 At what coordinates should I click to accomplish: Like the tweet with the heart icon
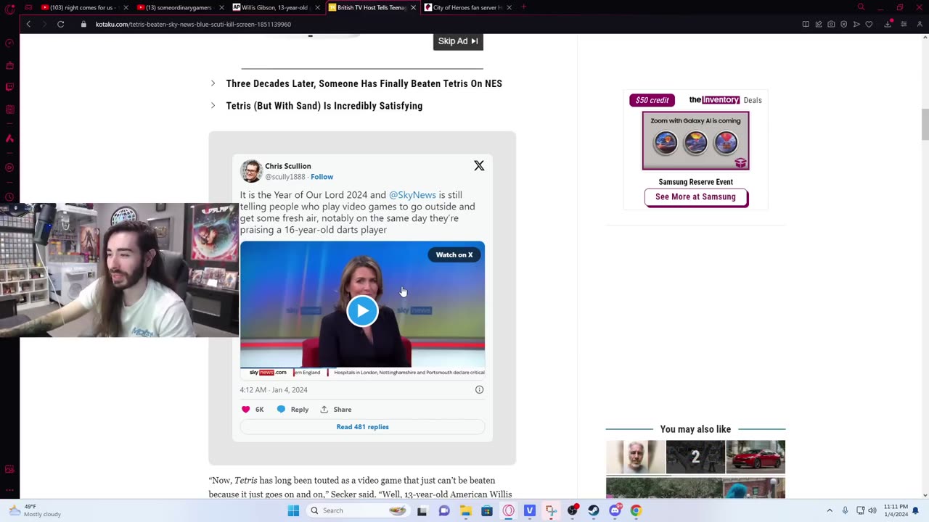(x=246, y=410)
